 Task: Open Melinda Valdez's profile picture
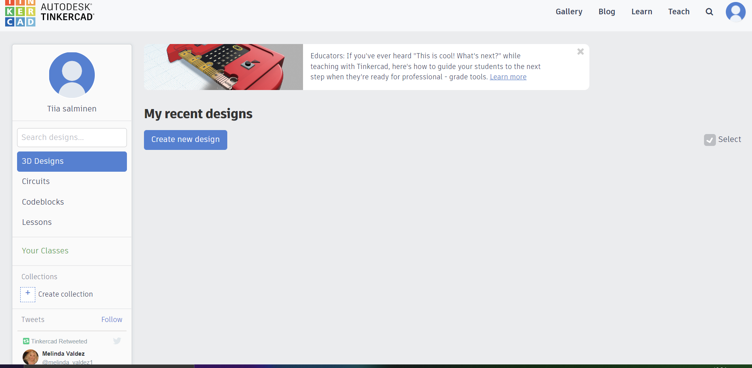(31, 357)
